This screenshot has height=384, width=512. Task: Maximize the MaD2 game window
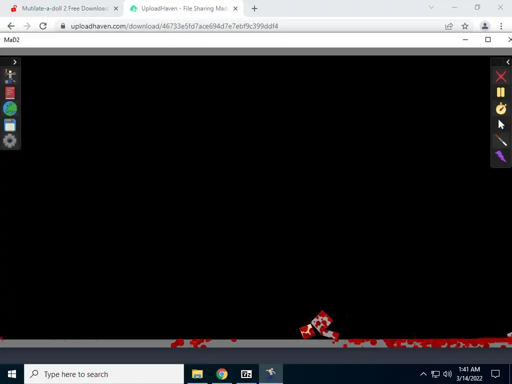click(488, 39)
